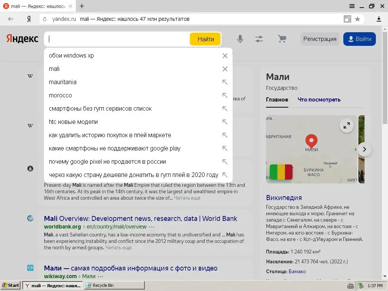Click the World Bank globe favicon
This screenshot has height=291, width=388.
pyautogui.click(x=30, y=218)
